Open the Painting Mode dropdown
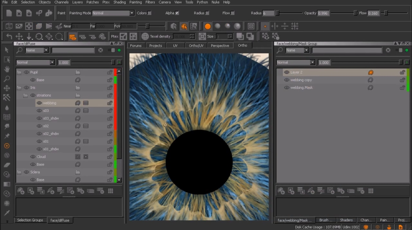Viewport: 412px width, 230px height. [x=113, y=13]
